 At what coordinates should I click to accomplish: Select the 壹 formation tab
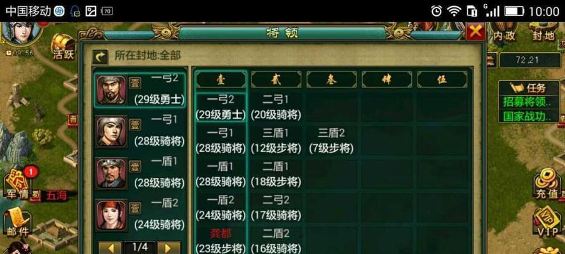221,79
